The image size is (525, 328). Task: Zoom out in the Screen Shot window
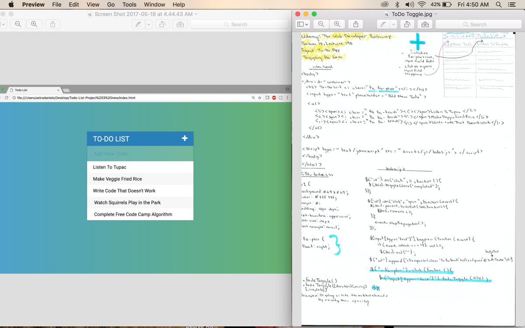(18, 24)
